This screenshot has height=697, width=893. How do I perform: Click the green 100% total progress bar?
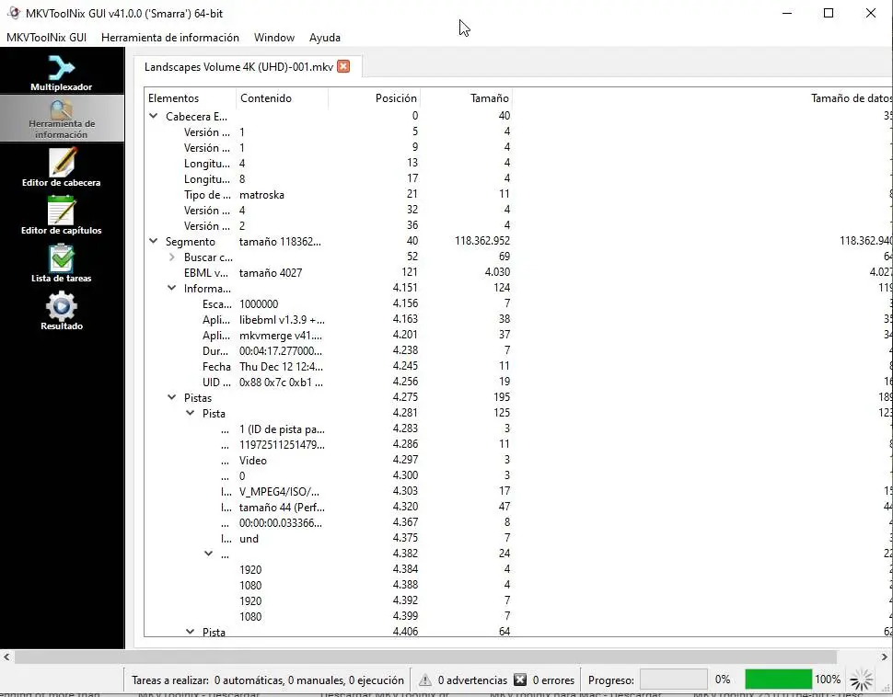(x=778, y=680)
